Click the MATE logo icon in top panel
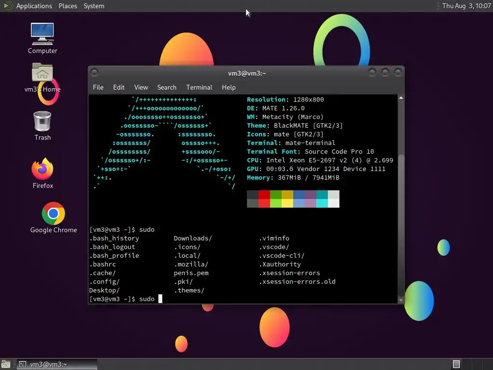 [x=8, y=6]
